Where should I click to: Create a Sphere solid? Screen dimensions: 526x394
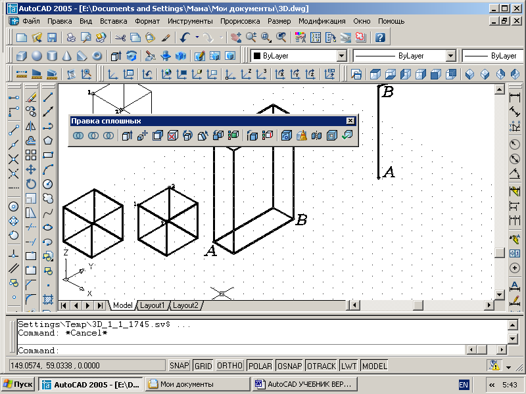37,56
